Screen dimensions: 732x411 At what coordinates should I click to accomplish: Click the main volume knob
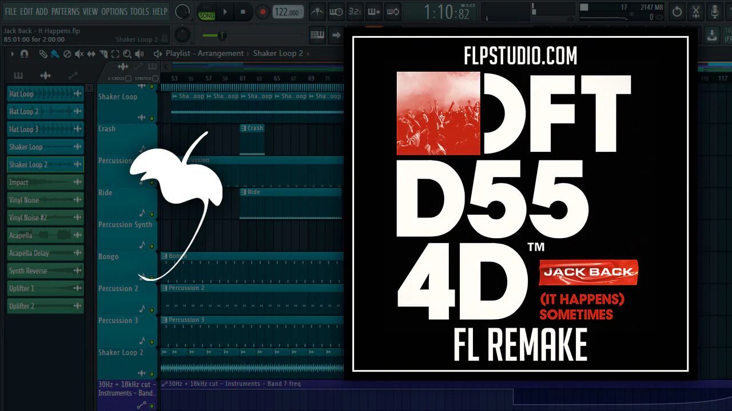(x=182, y=11)
